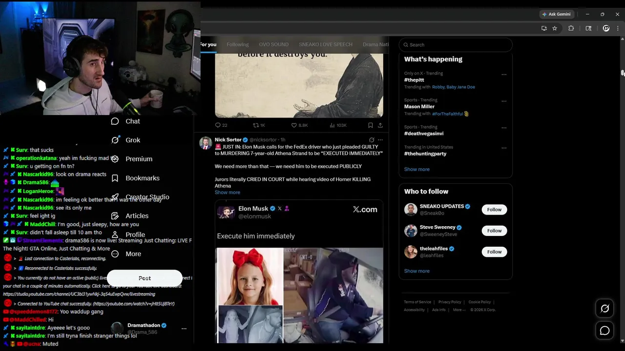Open Robby, Baby Jane Doe trending link
This screenshot has width=625, height=351.
tap(454, 87)
